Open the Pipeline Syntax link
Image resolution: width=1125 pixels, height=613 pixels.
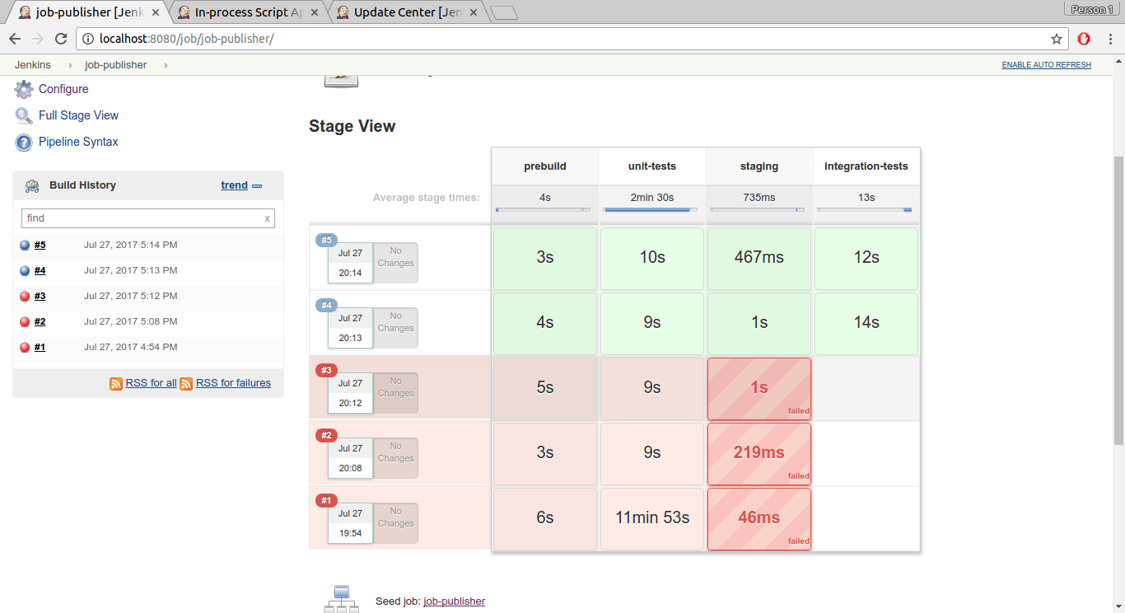coord(78,142)
